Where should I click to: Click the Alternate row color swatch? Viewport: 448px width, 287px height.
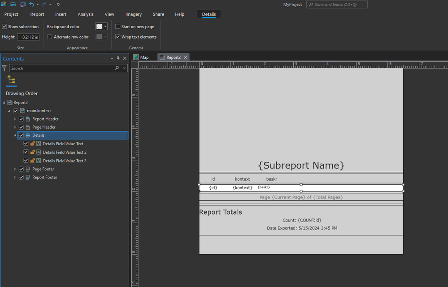point(101,37)
